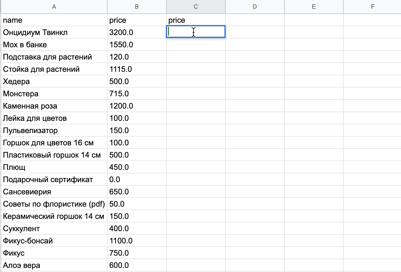Select the cell 'Фикус-бонсай'

(x=54, y=240)
